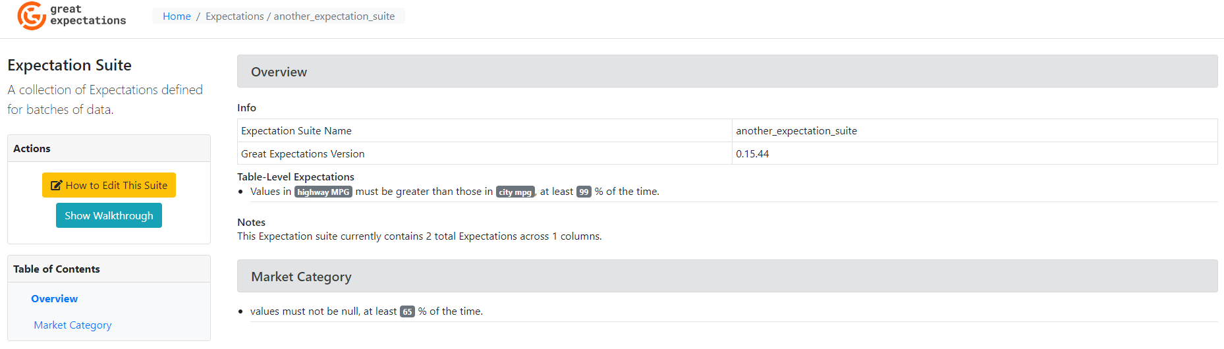The width and height of the screenshot is (1224, 349).
Task: Select the Expectation Suite Name table cell
Action: (x=484, y=131)
